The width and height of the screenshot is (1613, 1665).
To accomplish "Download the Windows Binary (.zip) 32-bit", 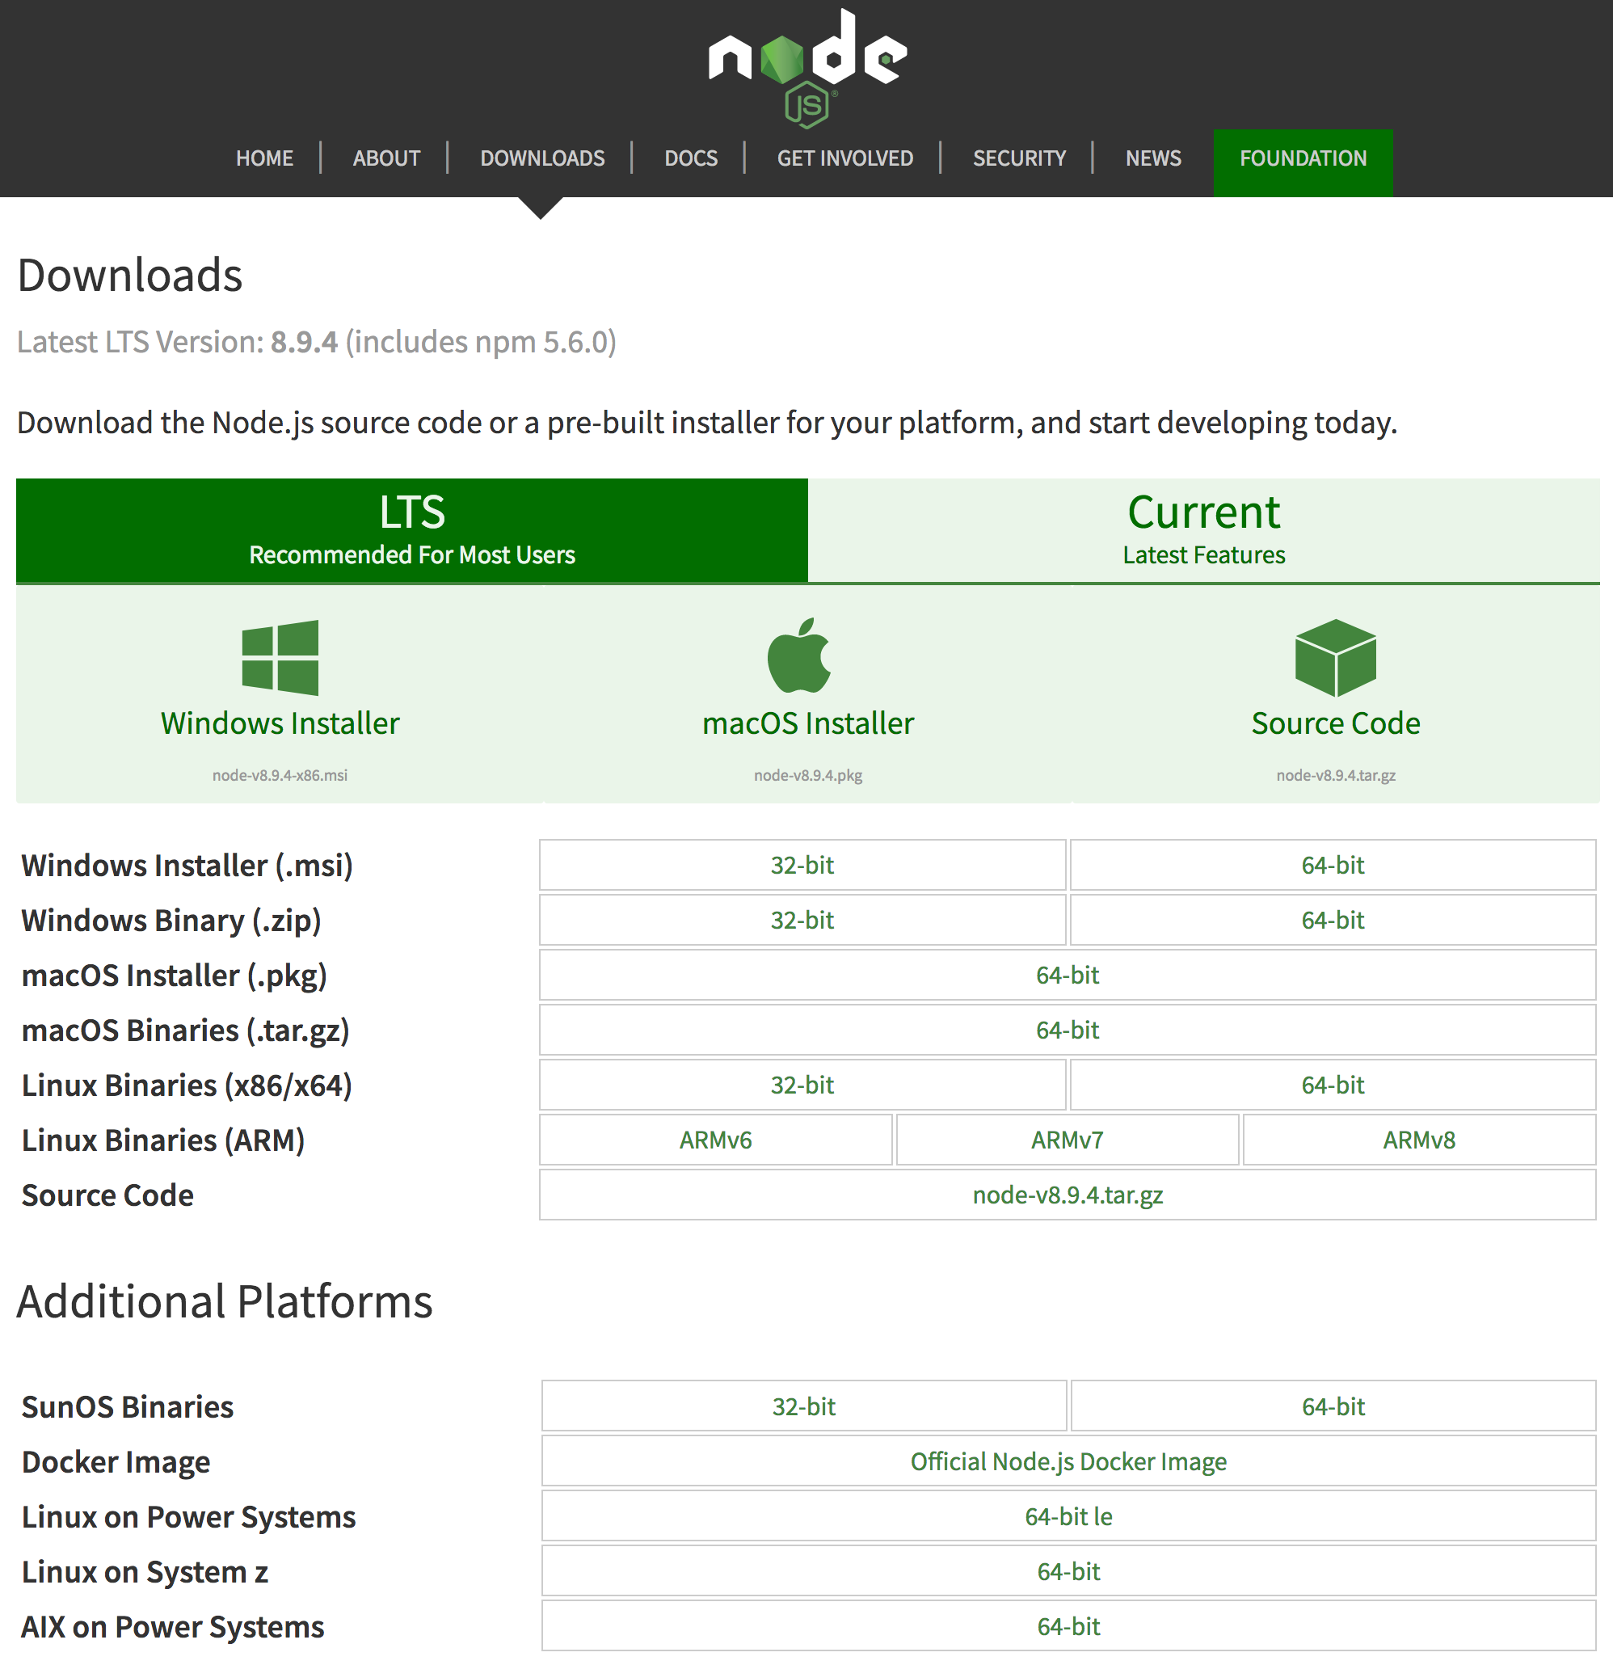I will (802, 920).
